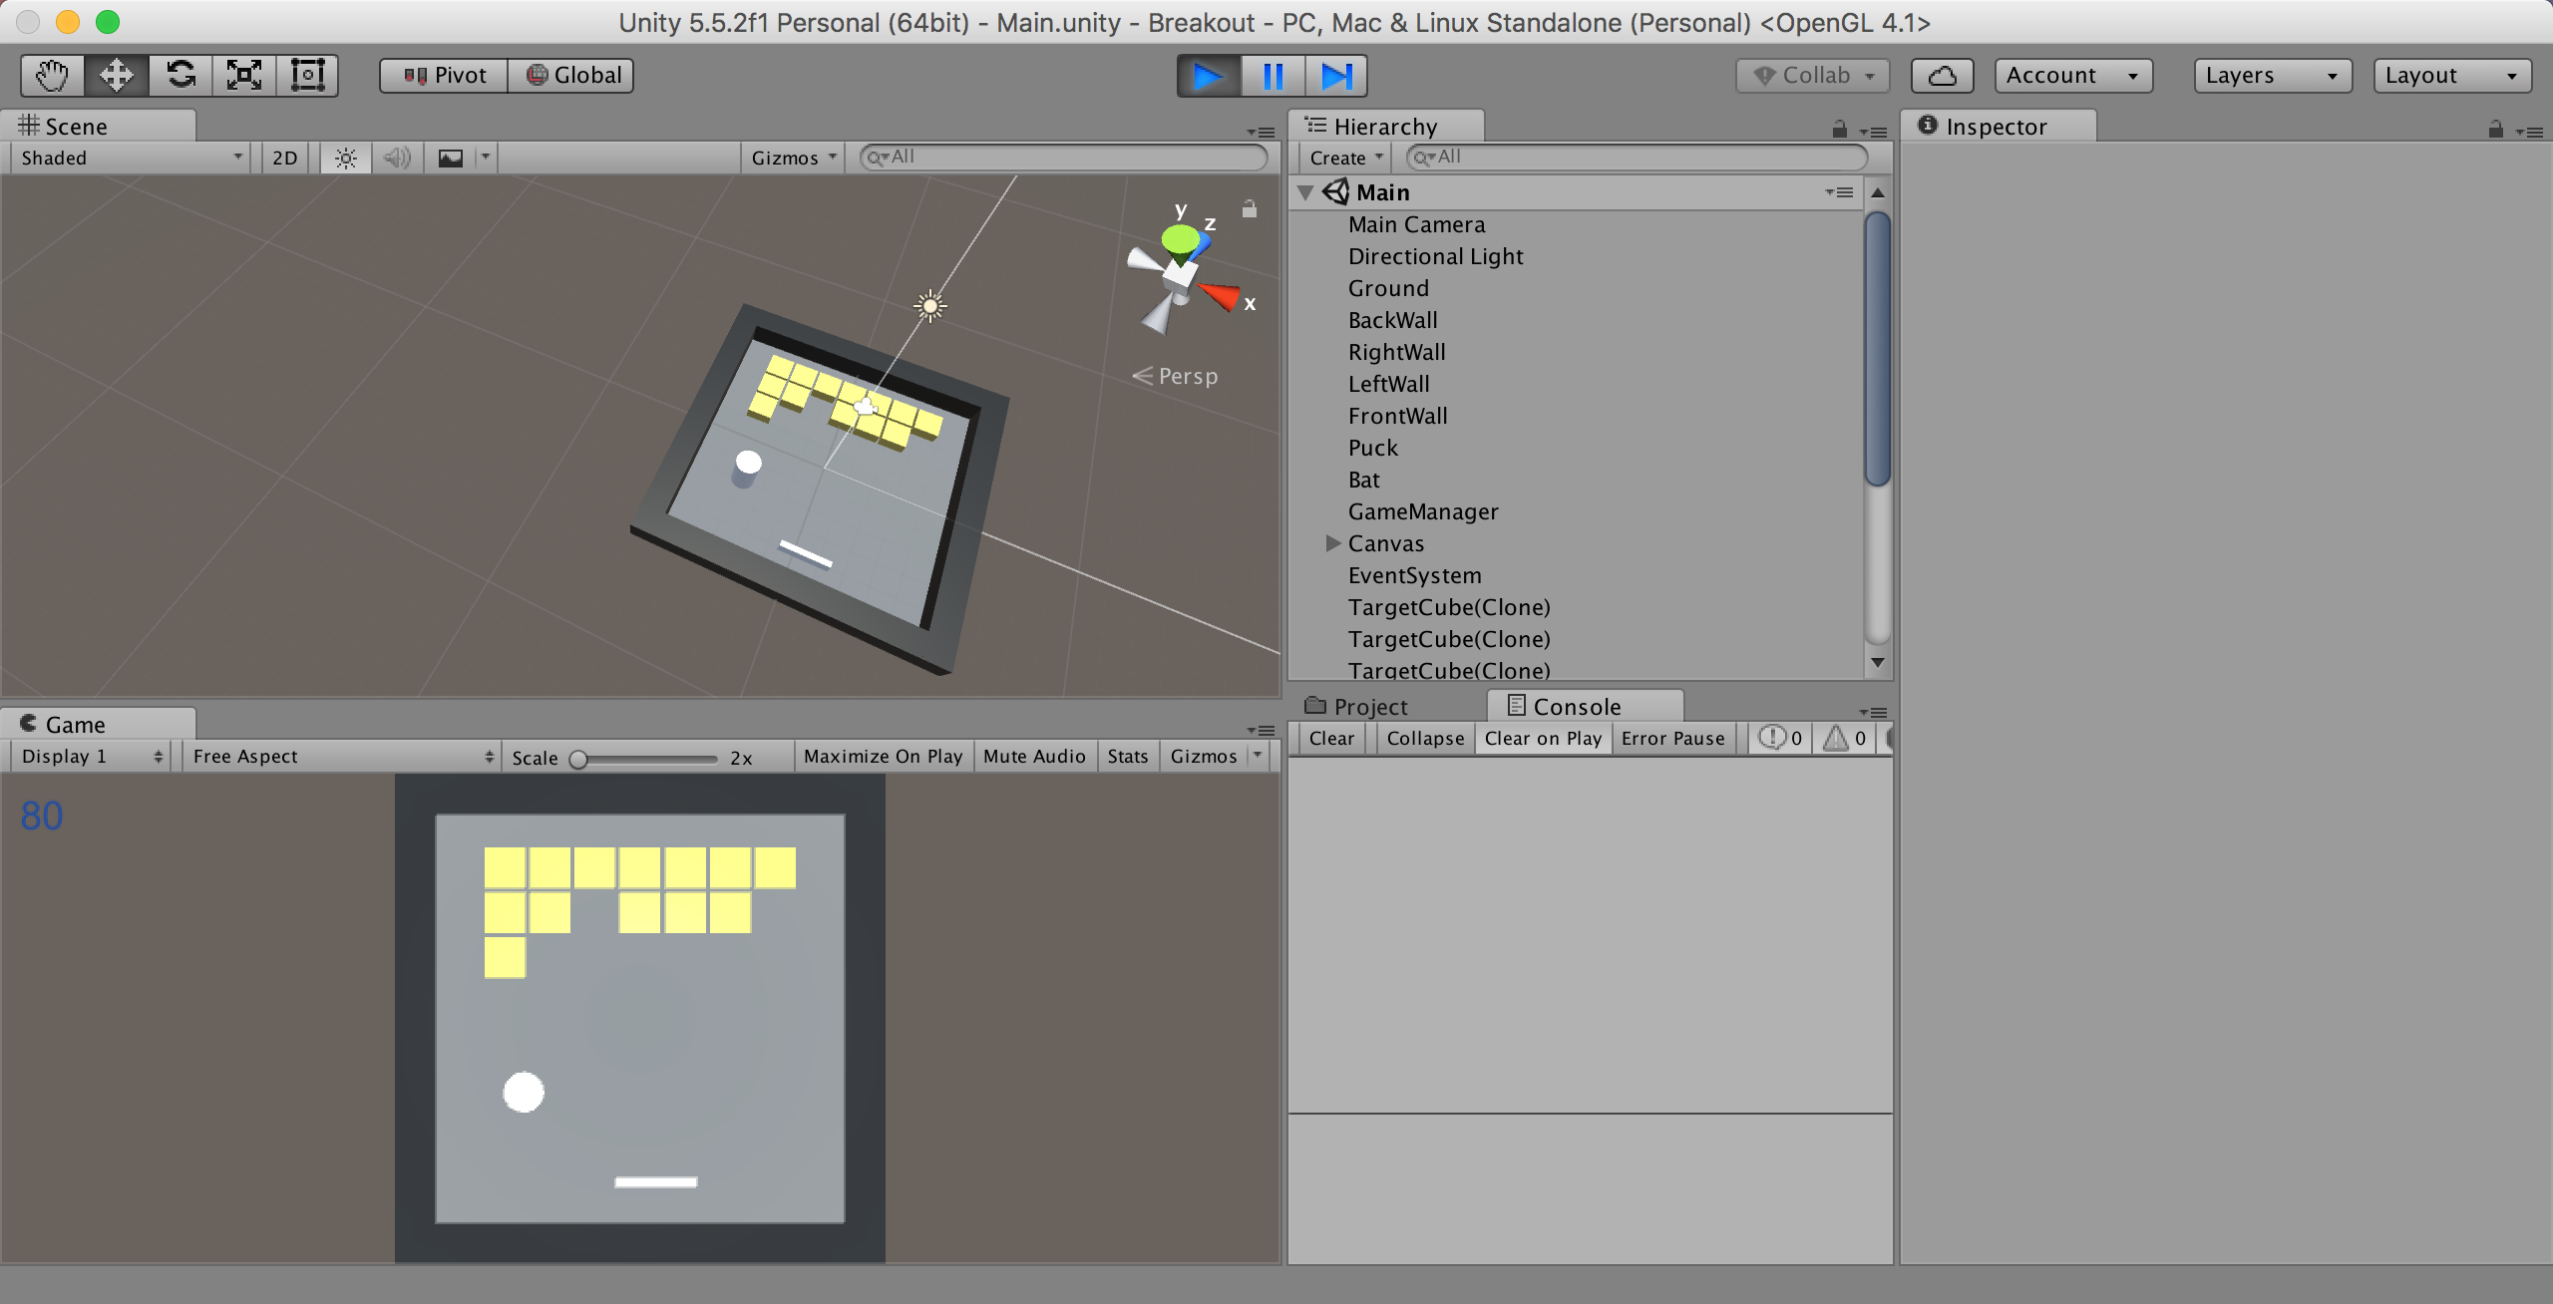Open the cloud services icon

coord(1942,76)
